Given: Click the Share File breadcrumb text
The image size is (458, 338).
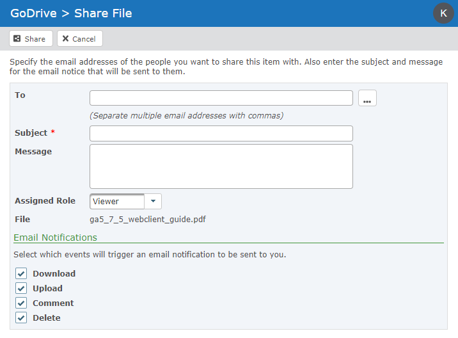Looking at the screenshot, I should (103, 13).
